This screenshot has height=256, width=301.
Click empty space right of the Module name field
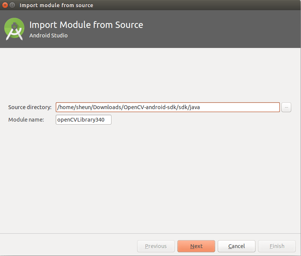(196, 120)
